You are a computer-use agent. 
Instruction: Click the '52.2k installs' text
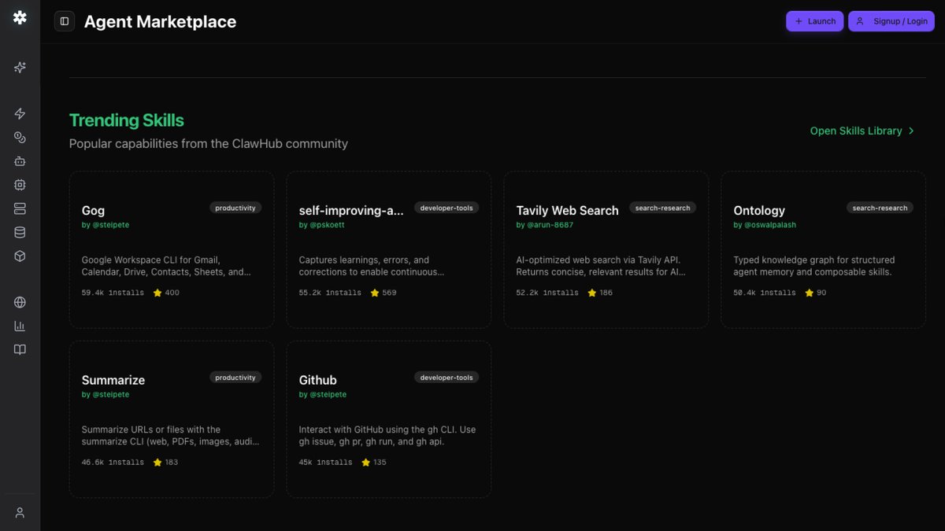pyautogui.click(x=547, y=293)
